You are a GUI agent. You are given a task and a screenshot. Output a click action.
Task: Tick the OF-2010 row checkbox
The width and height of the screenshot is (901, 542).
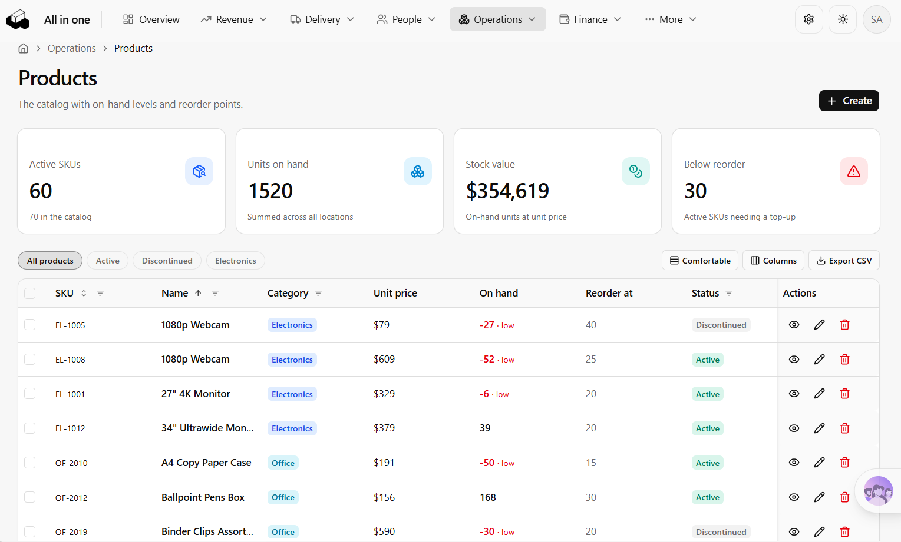(x=30, y=463)
